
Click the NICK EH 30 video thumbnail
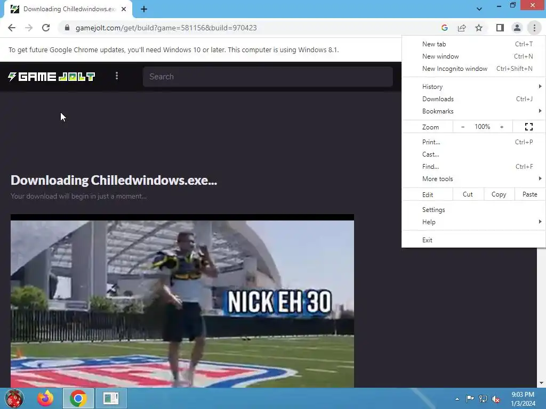tap(182, 301)
